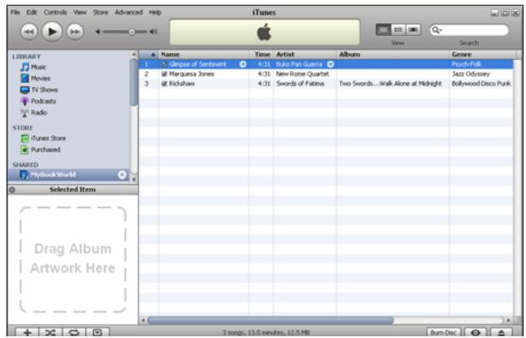Open the Help menu
Viewport: 526px width, 338px height.
pyautogui.click(x=155, y=12)
